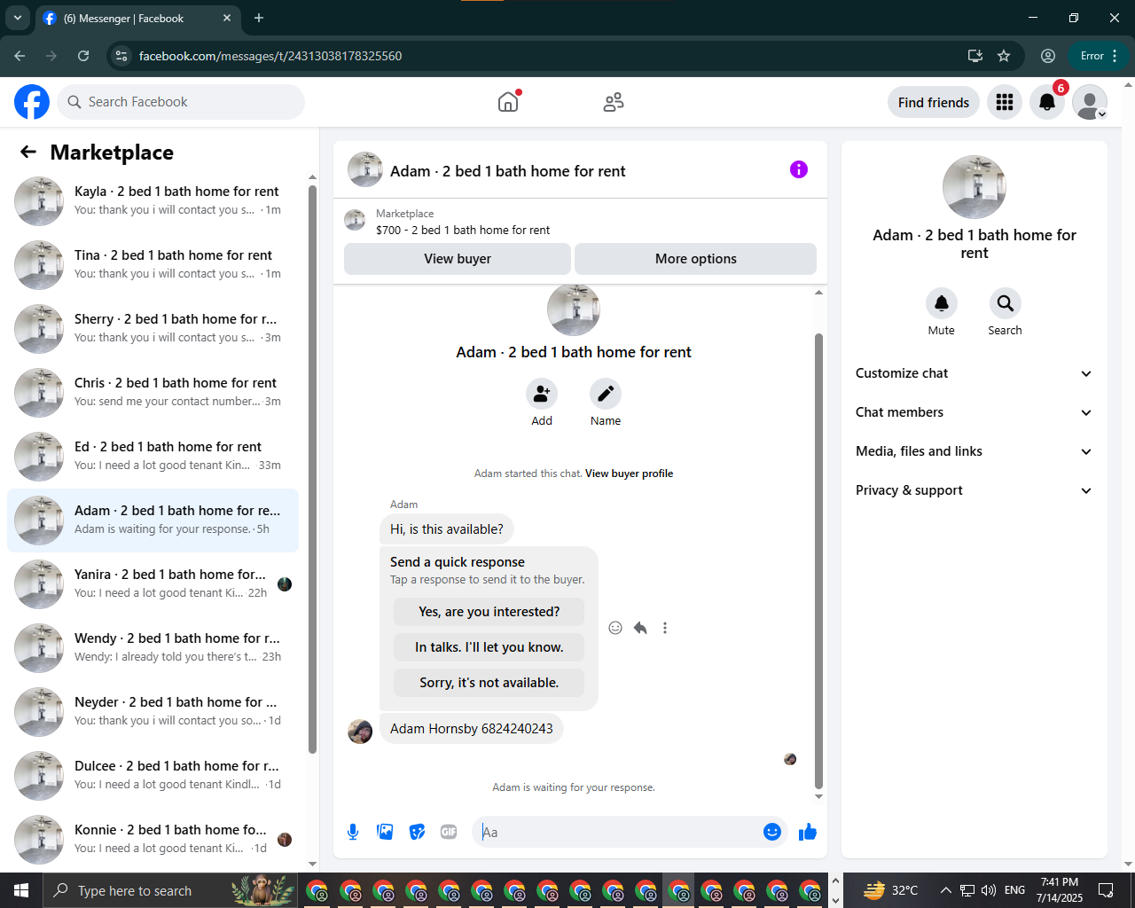Open a new browser tab with plus

[259, 18]
